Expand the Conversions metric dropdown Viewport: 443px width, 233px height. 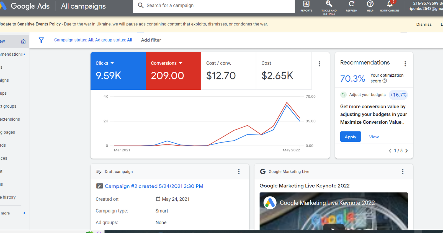[181, 63]
